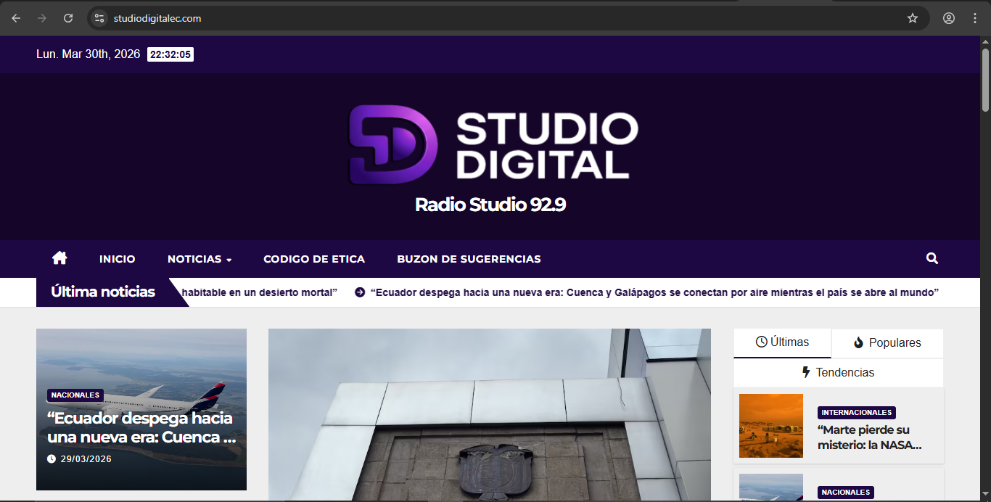This screenshot has width=991, height=502.
Task: Open the search magnifier icon
Action: click(x=932, y=258)
